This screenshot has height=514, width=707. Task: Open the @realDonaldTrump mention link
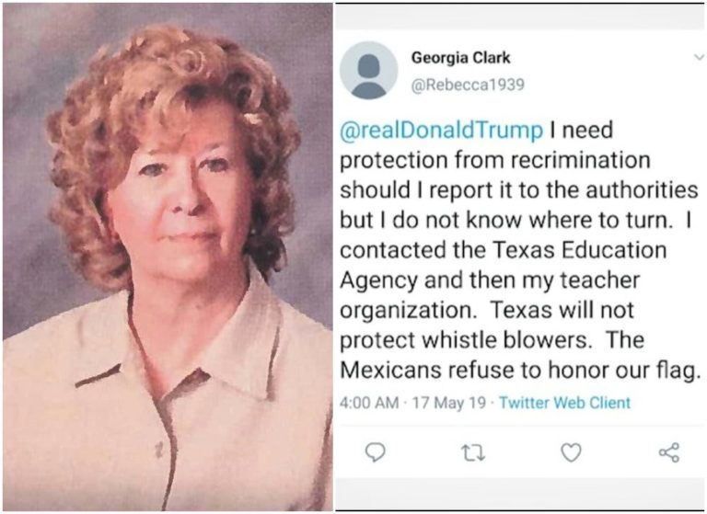(442, 131)
